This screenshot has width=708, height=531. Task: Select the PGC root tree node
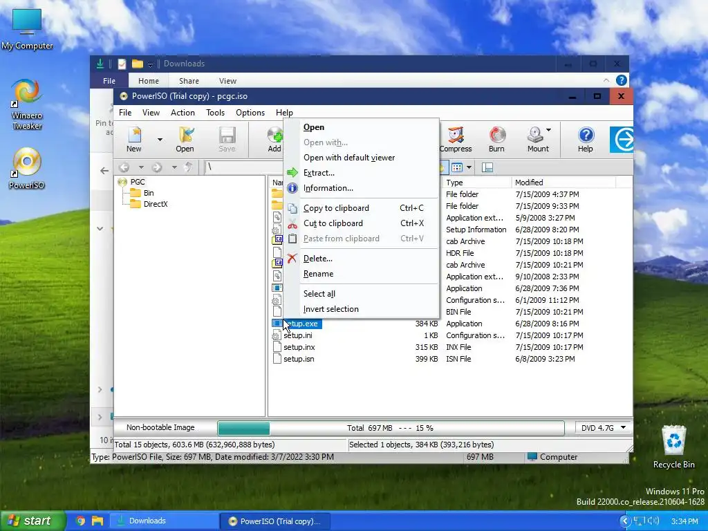click(138, 182)
